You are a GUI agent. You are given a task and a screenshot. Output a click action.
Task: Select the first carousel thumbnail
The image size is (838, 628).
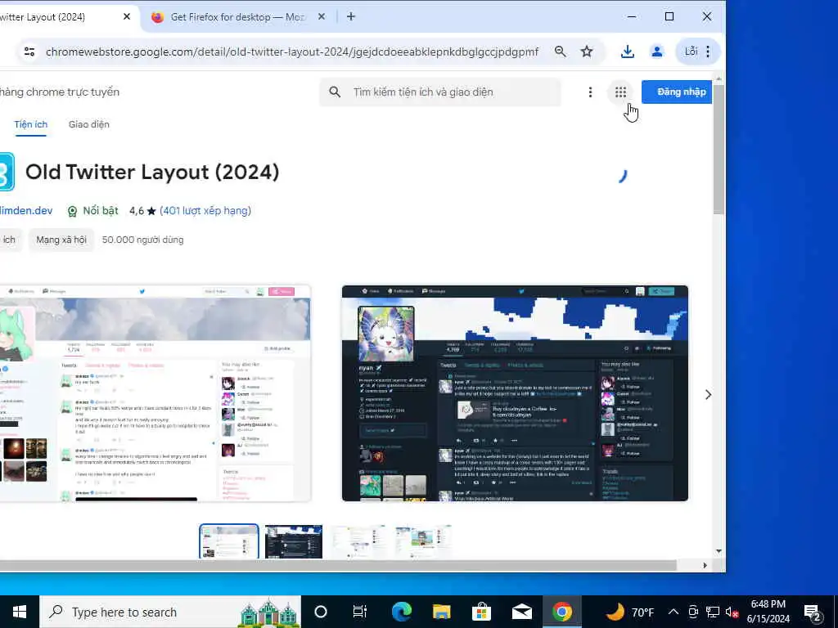click(x=229, y=541)
